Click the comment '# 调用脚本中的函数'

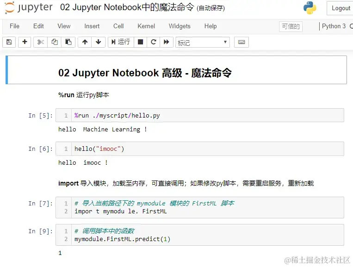tap(105, 231)
